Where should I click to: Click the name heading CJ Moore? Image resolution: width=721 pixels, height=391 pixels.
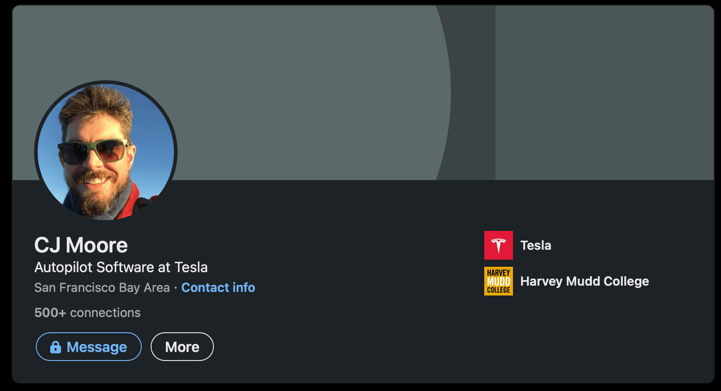click(x=81, y=245)
